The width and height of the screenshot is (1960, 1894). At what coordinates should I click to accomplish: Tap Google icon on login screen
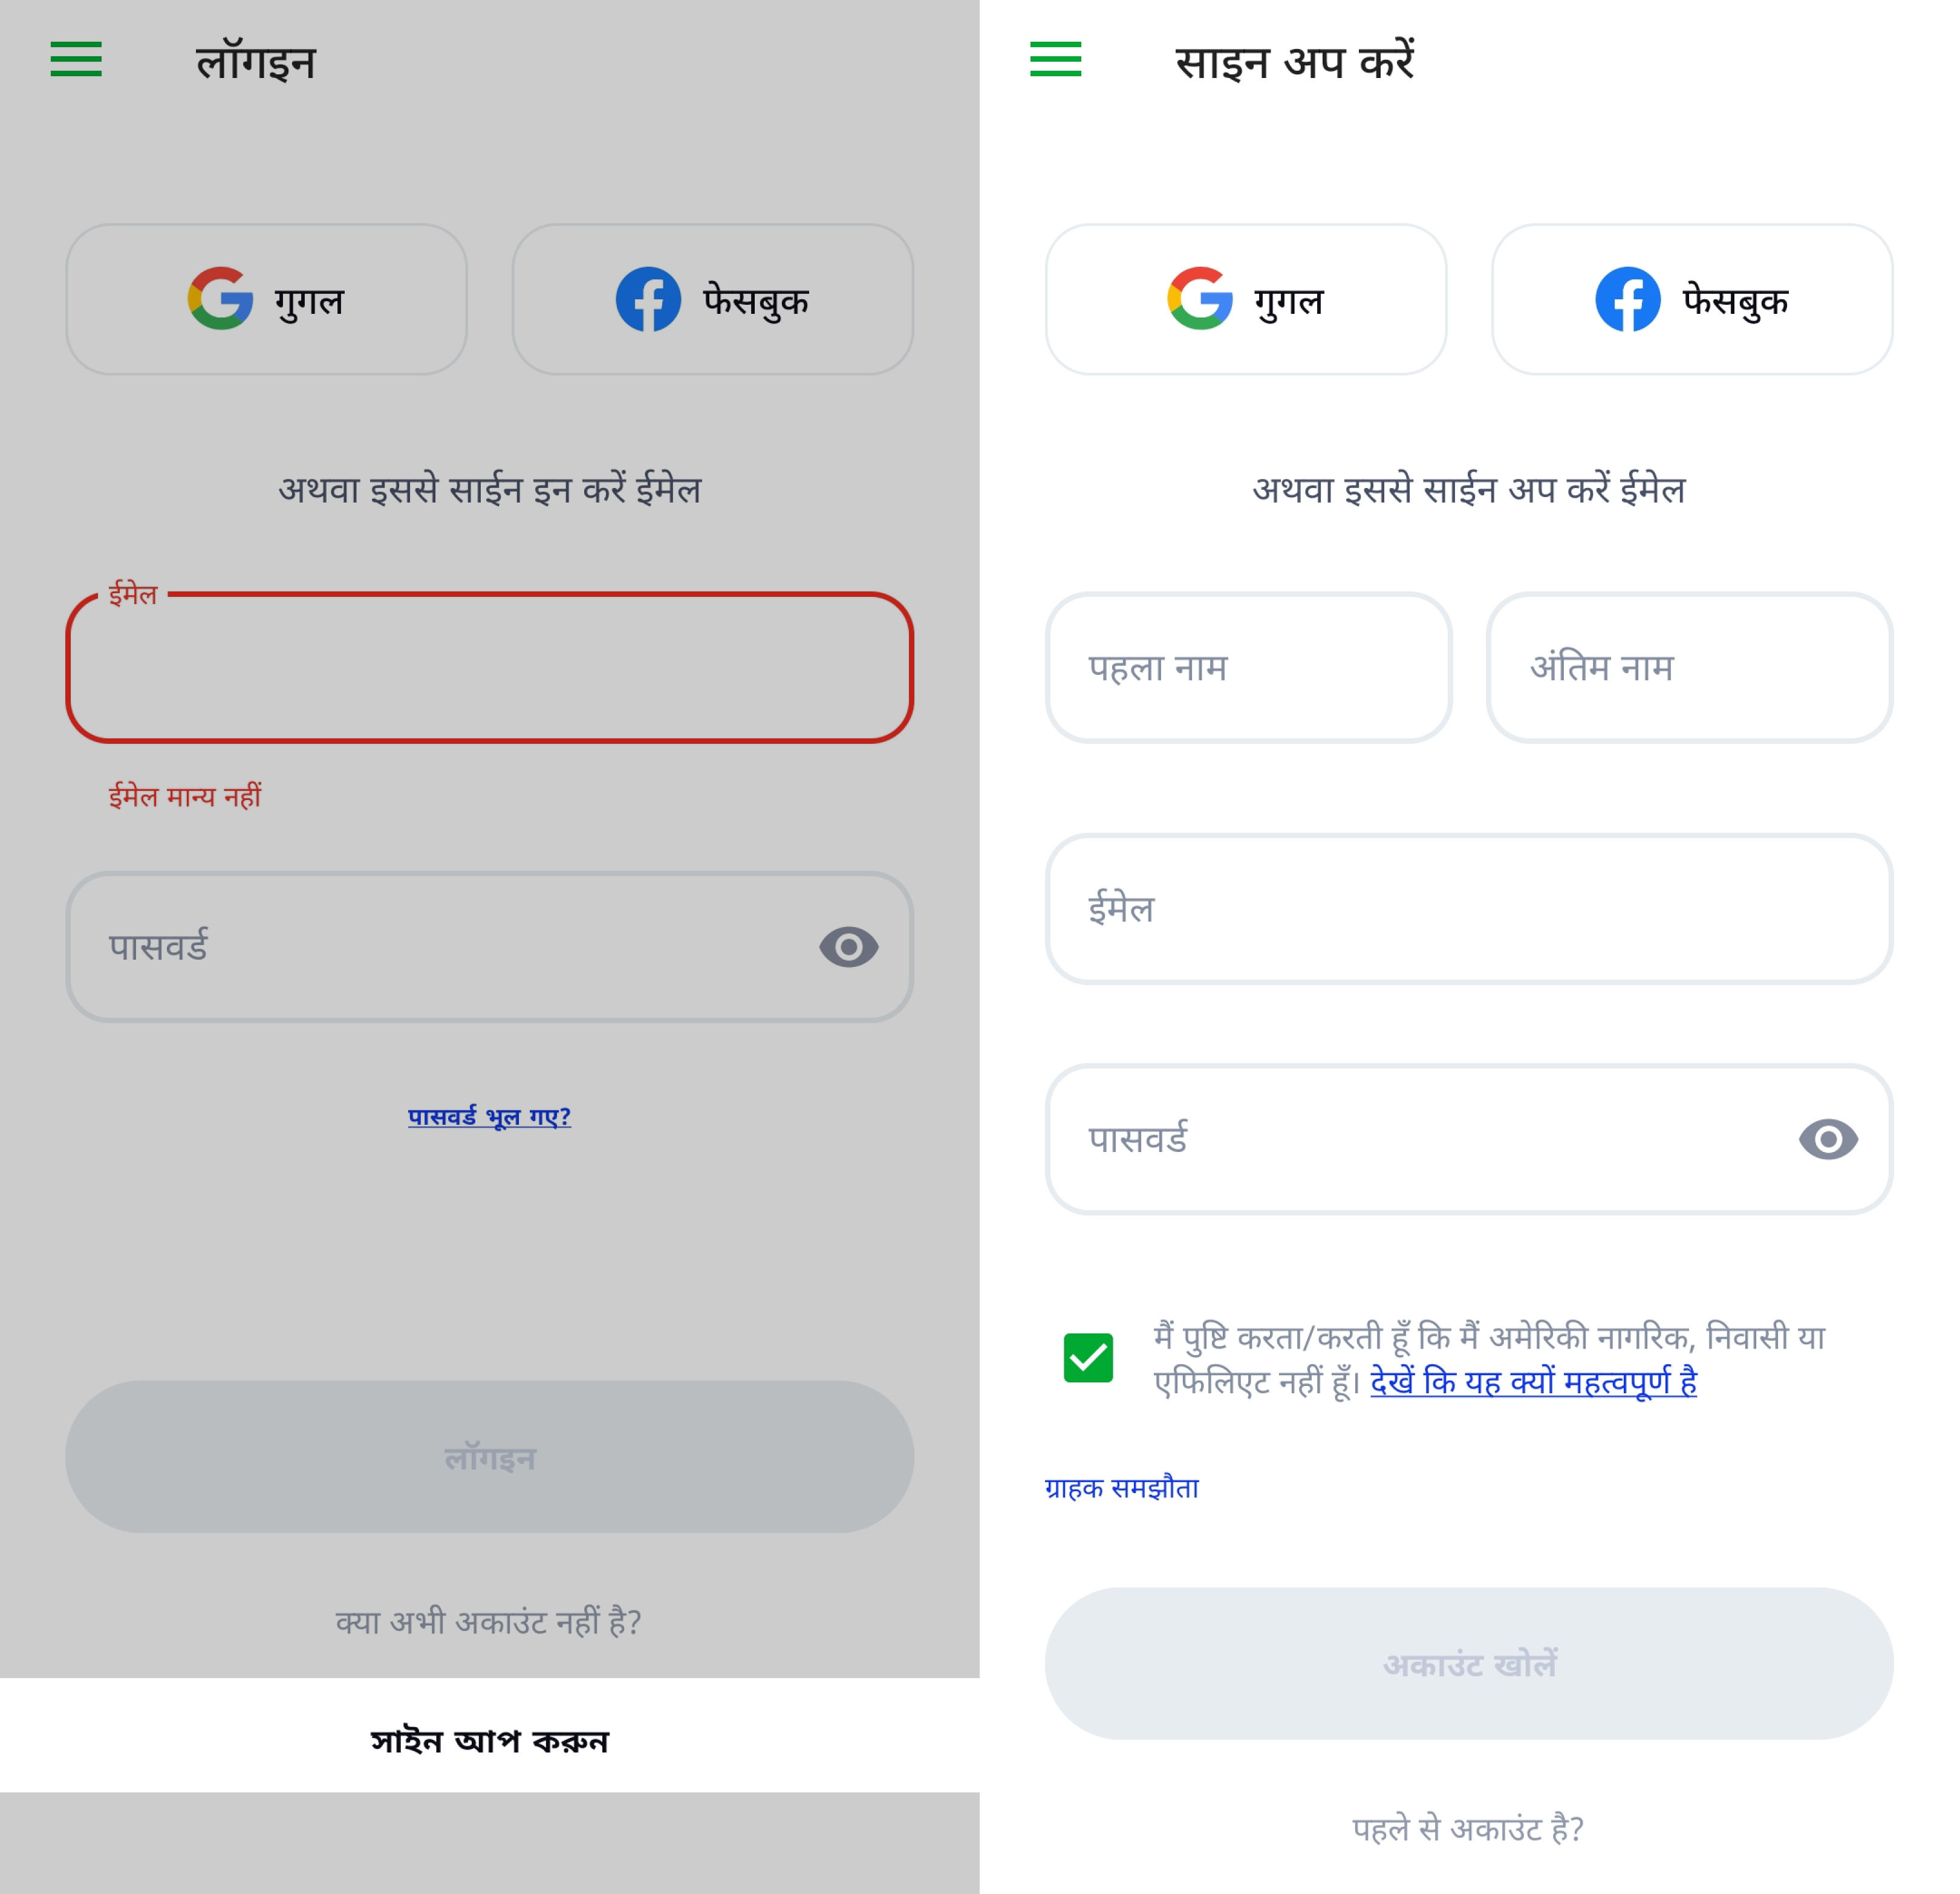pyautogui.click(x=221, y=299)
